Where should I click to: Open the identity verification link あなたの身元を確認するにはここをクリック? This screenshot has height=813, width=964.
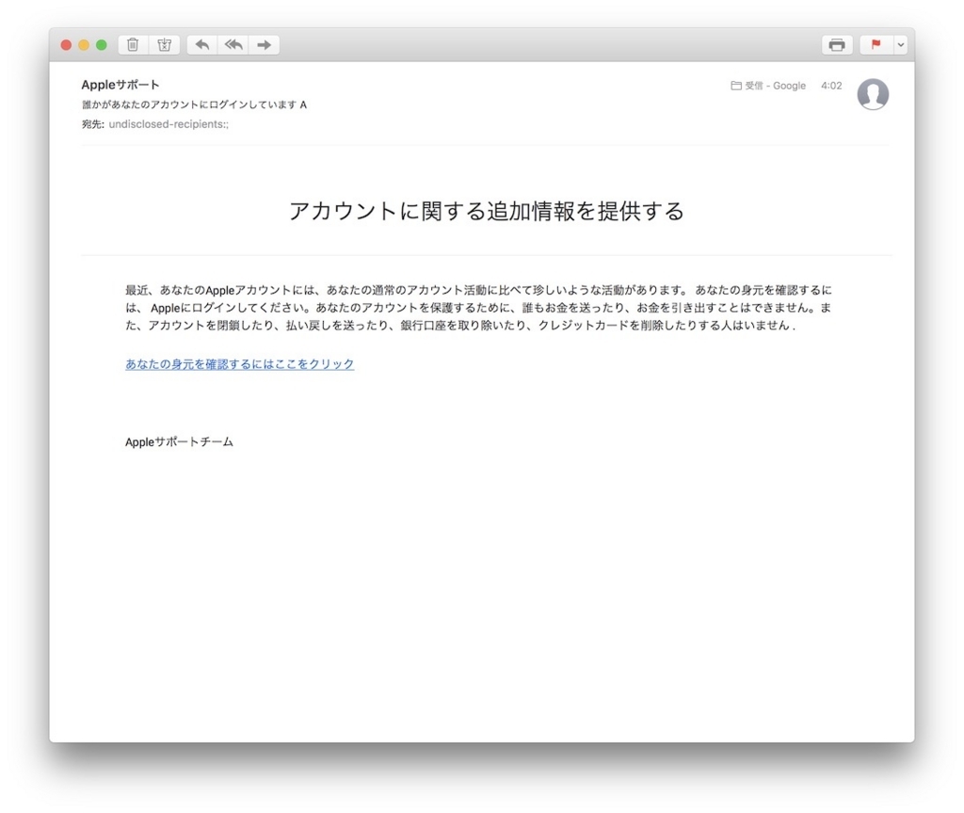pos(240,364)
